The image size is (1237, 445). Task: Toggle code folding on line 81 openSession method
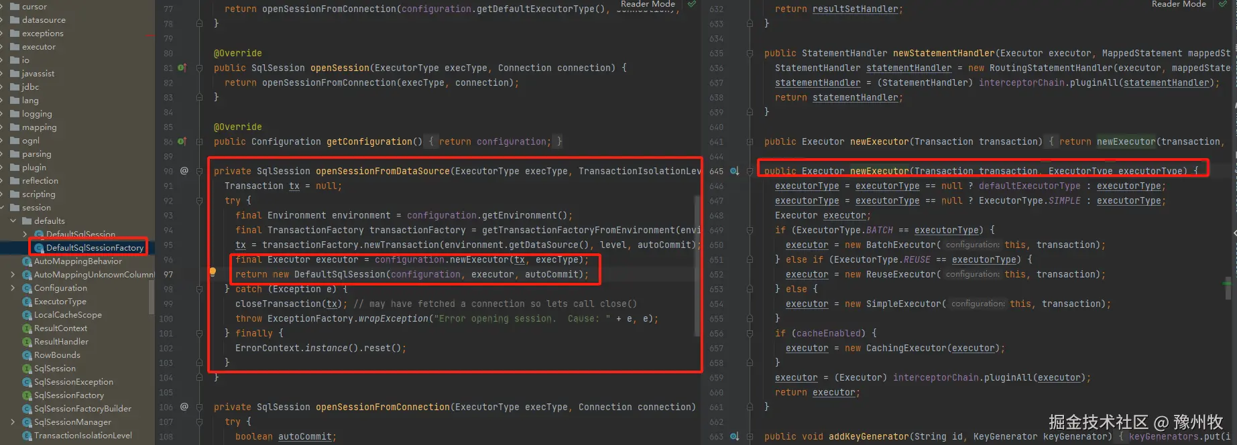click(x=199, y=68)
